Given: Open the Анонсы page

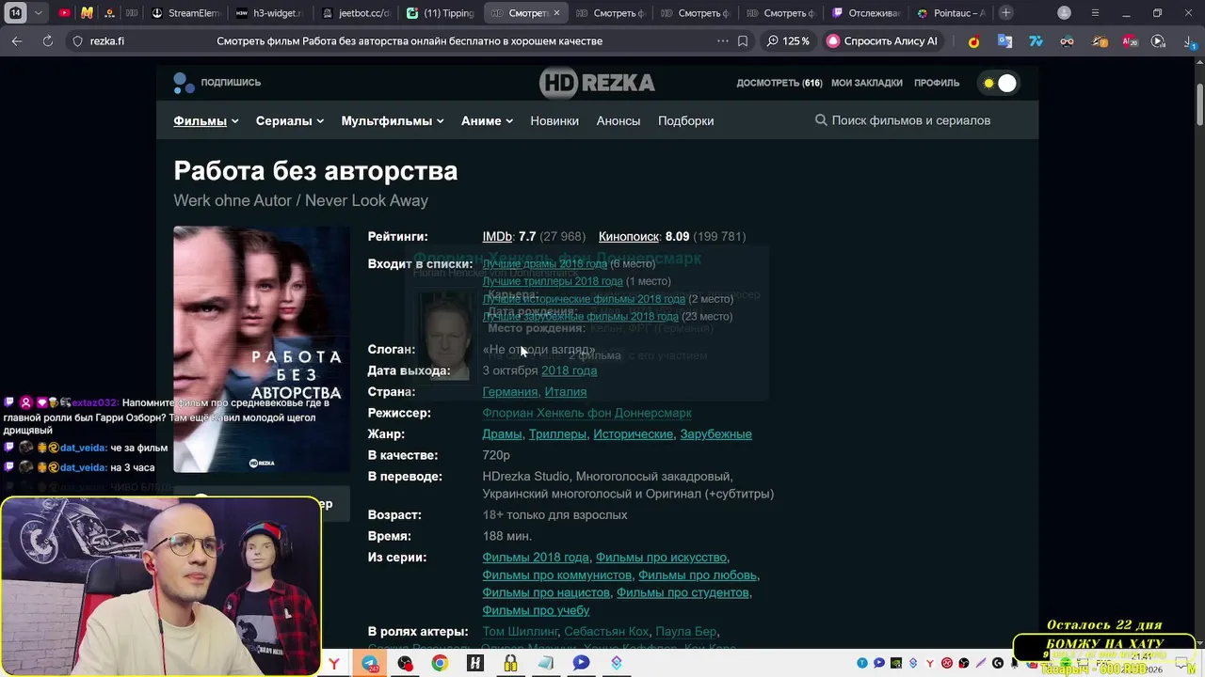Looking at the screenshot, I should (x=619, y=120).
